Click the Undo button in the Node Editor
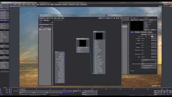Image resolution: width=172 pixels, height=97 pixels. pyautogui.click(x=55, y=18)
